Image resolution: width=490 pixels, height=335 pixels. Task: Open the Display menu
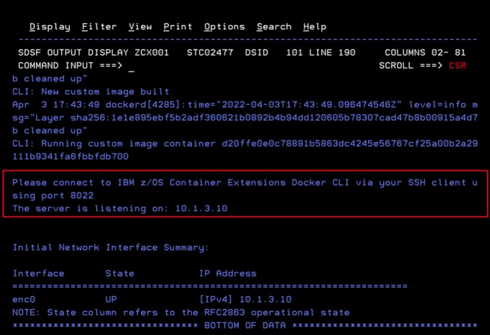(x=50, y=27)
